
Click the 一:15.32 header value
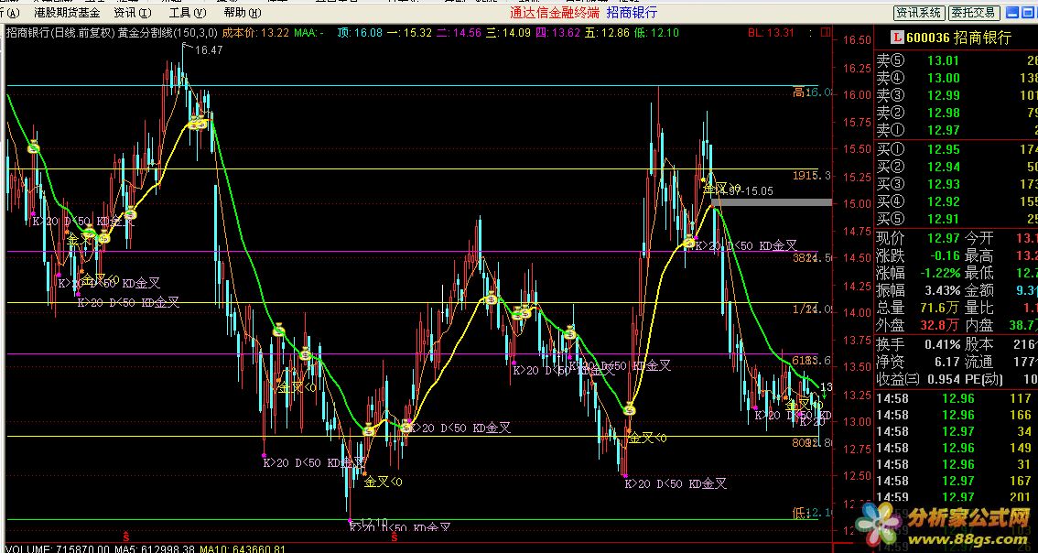click(410, 32)
